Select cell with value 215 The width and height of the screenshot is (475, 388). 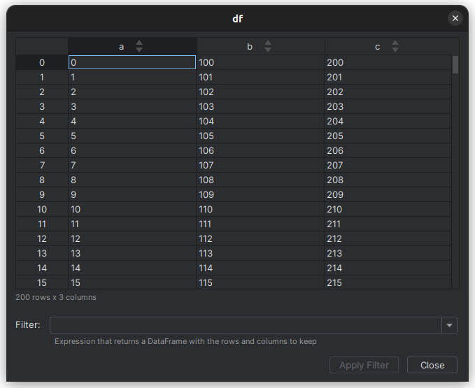pyautogui.click(x=388, y=282)
